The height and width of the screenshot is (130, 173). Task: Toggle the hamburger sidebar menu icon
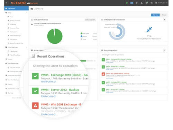(x=6, y=3)
